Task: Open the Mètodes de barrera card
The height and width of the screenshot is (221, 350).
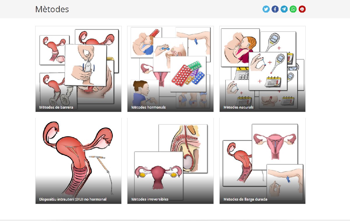Action: click(78, 69)
